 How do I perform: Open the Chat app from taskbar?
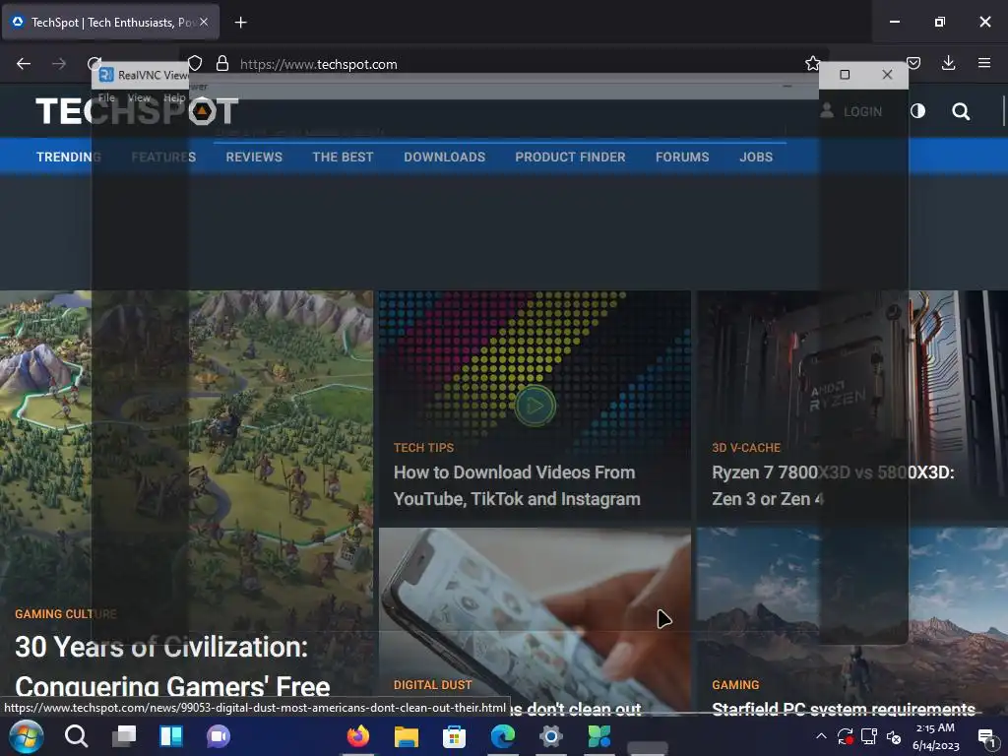coord(219,736)
